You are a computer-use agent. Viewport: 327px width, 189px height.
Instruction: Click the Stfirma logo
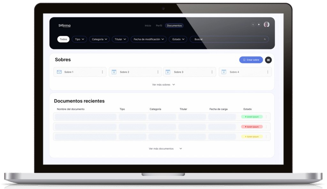point(65,25)
